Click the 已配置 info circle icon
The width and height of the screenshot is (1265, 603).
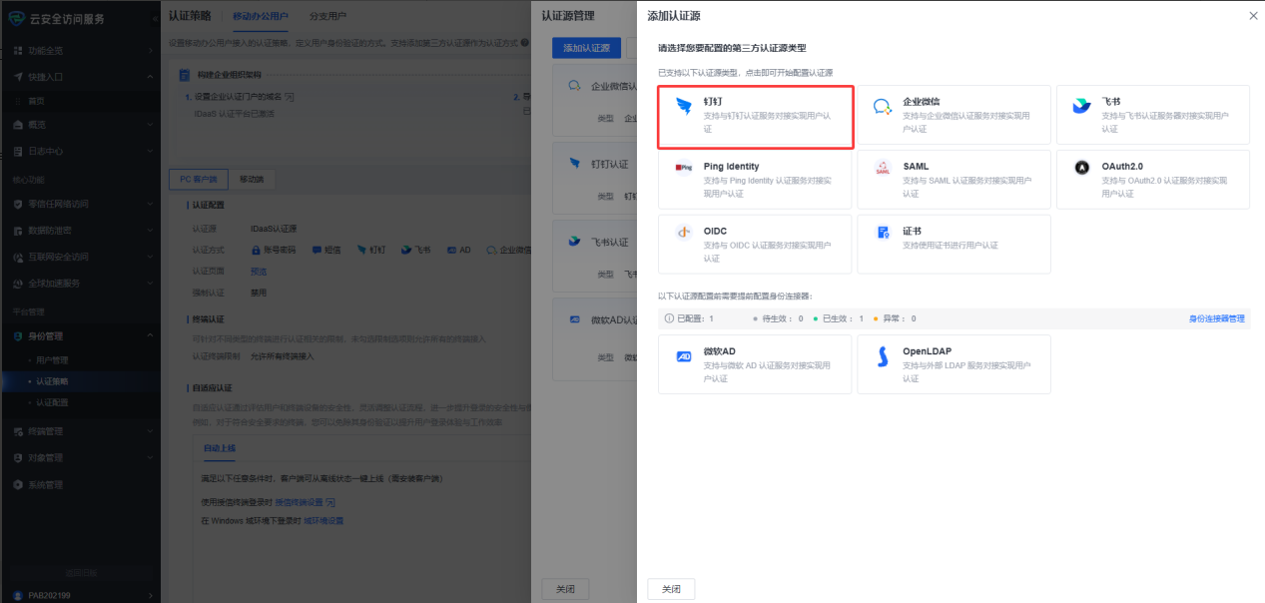[669, 318]
